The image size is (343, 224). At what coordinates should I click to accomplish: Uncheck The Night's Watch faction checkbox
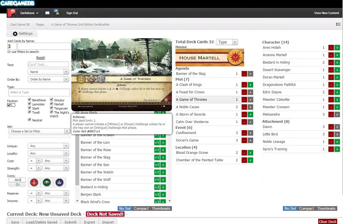(x=51, y=112)
